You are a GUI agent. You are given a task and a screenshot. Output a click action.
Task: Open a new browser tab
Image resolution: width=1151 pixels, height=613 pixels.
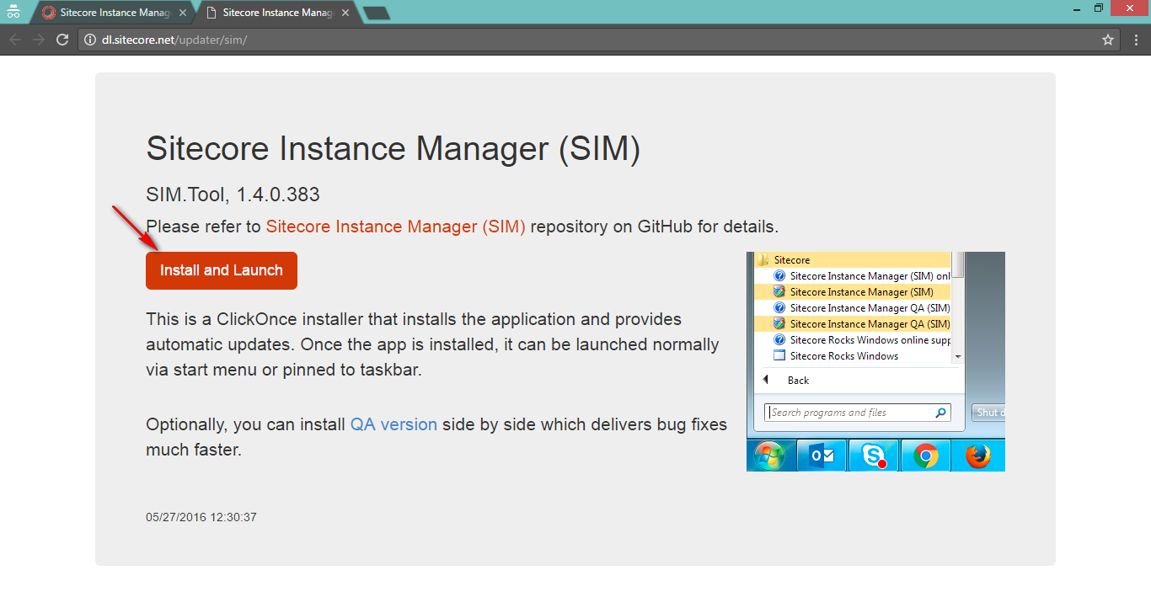coord(376,13)
